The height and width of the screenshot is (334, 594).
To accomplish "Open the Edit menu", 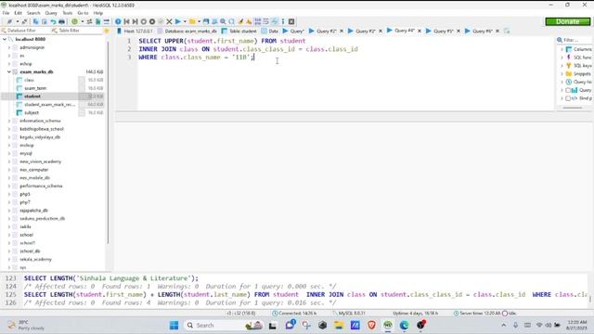I will (x=18, y=13).
